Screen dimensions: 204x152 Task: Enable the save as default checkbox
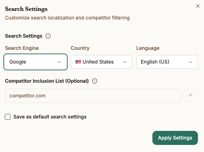[8, 117]
